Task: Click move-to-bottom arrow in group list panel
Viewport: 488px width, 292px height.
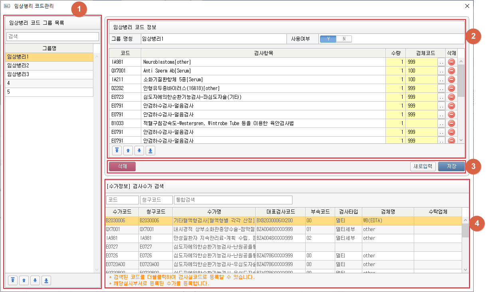Action: click(x=47, y=280)
